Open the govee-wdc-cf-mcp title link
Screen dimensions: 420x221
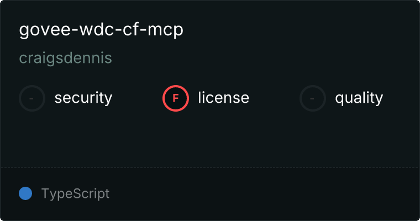coord(101,30)
